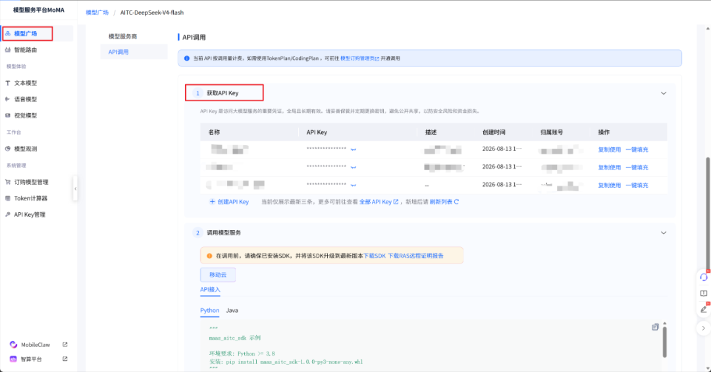The image size is (711, 372).
Task: Click the round right-chevron floating button
Action: (703, 328)
